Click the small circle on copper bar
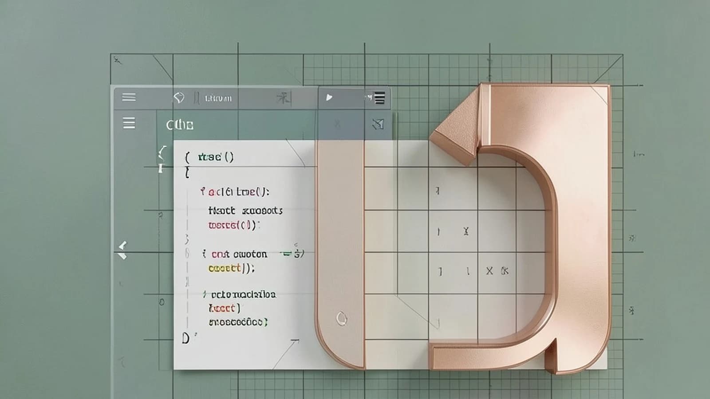 [x=341, y=318]
